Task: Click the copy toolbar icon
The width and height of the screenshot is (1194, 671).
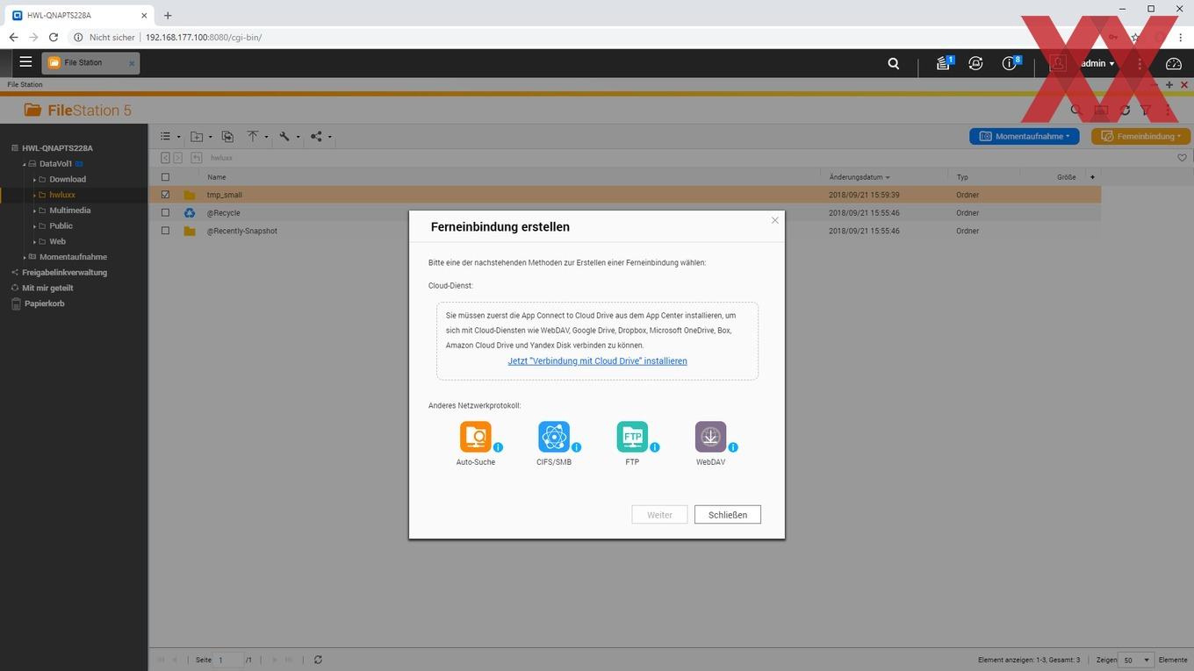Action: click(227, 136)
